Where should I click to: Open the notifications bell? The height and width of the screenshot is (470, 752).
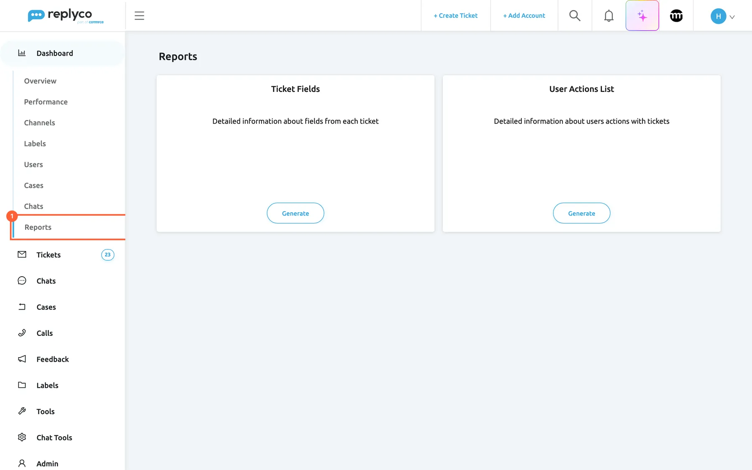(x=609, y=16)
